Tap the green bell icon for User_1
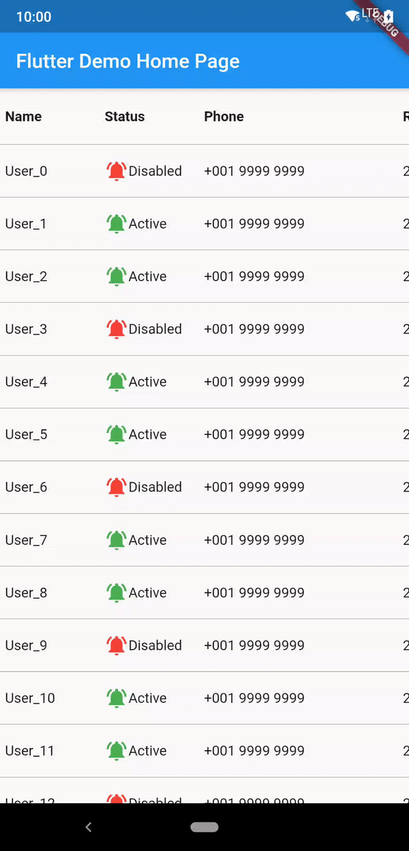The image size is (409, 851). pos(117,224)
